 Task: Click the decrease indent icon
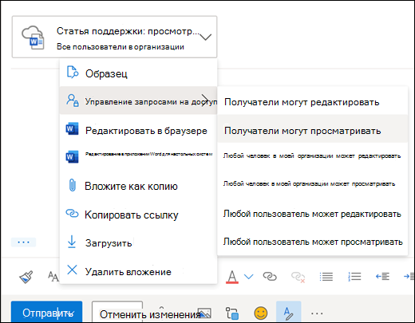382,277
